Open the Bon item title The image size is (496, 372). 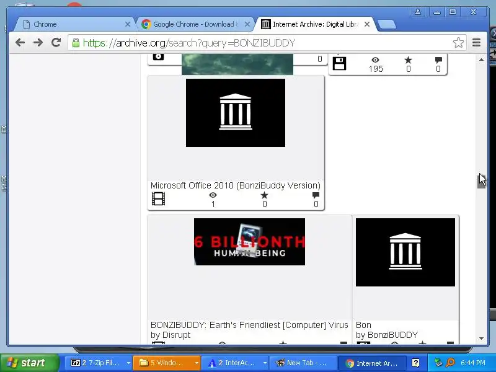363,325
